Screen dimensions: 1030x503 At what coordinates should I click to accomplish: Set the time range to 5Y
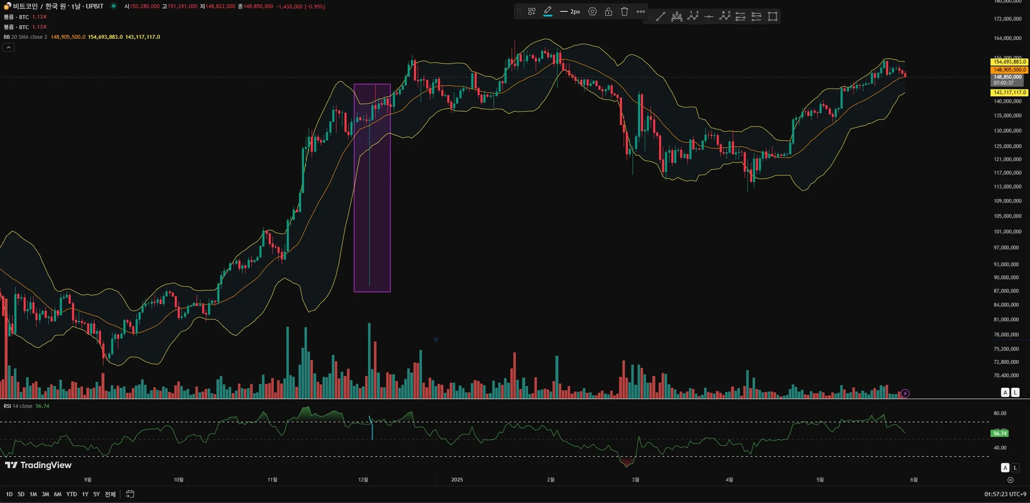97,494
